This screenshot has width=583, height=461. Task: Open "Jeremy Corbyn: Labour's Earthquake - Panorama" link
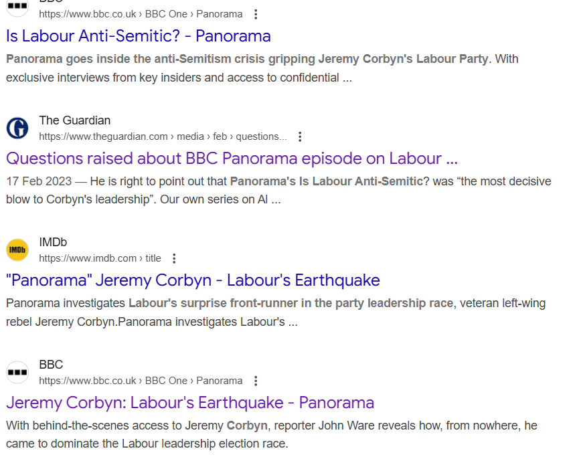pos(190,403)
